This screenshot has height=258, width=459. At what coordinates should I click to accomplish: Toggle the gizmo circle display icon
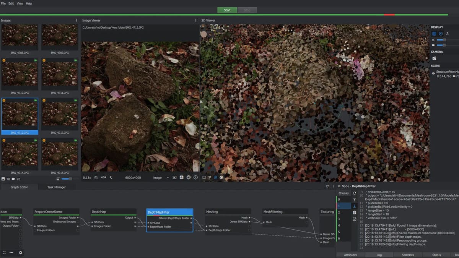pyautogui.click(x=441, y=34)
